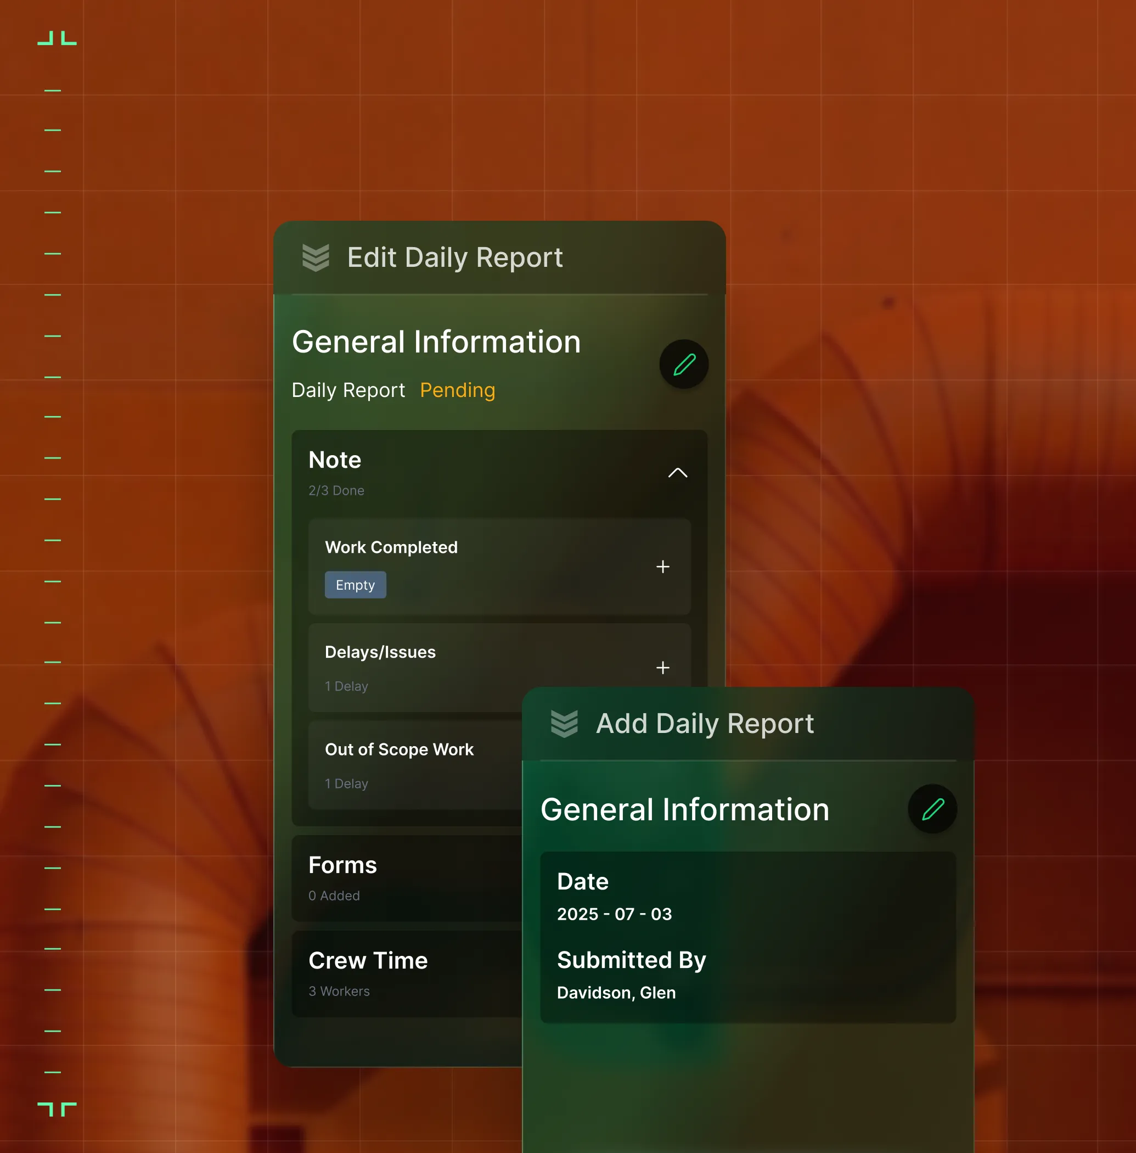
Task: Click the Edit Daily Report title
Action: (455, 258)
